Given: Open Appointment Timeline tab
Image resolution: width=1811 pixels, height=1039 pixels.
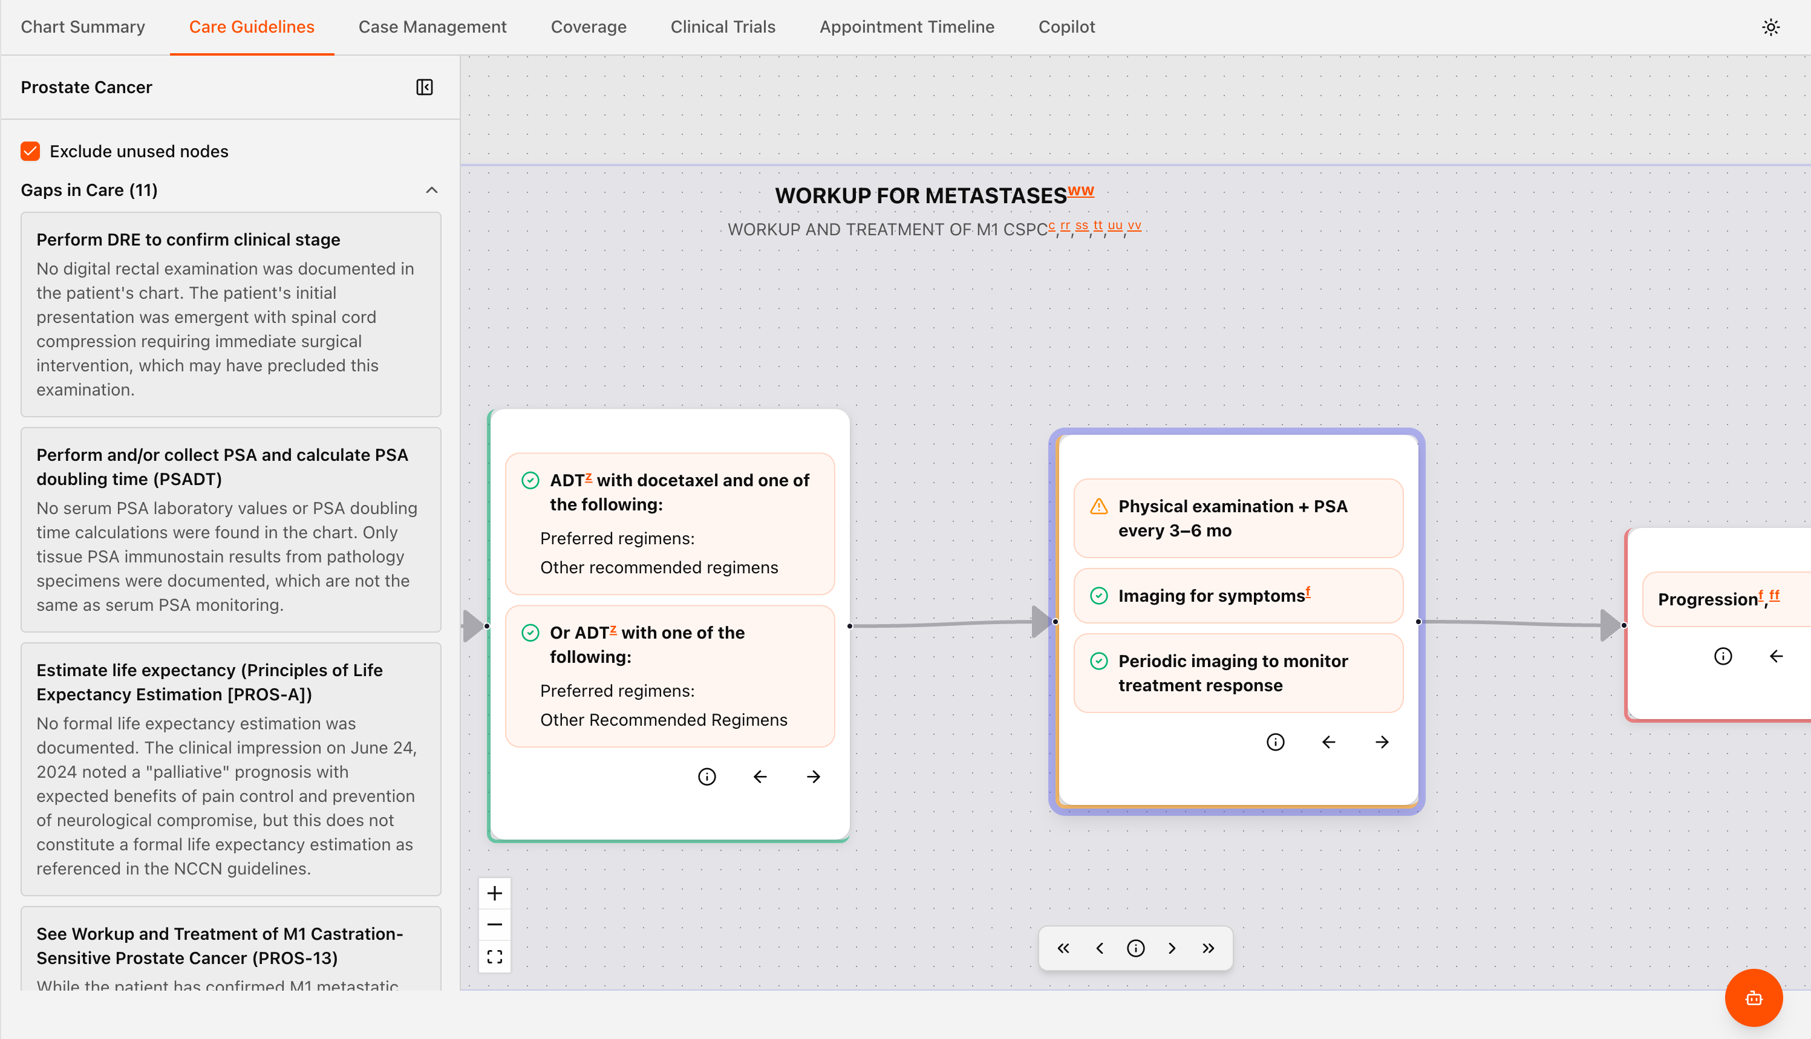Looking at the screenshot, I should 907,27.
